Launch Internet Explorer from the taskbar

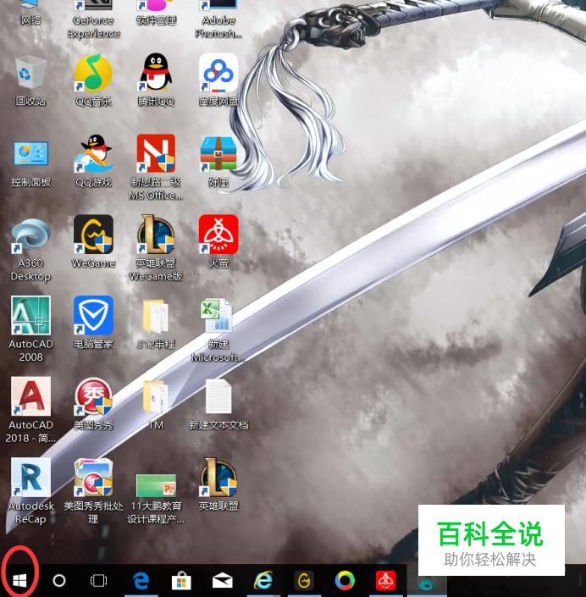(x=263, y=581)
